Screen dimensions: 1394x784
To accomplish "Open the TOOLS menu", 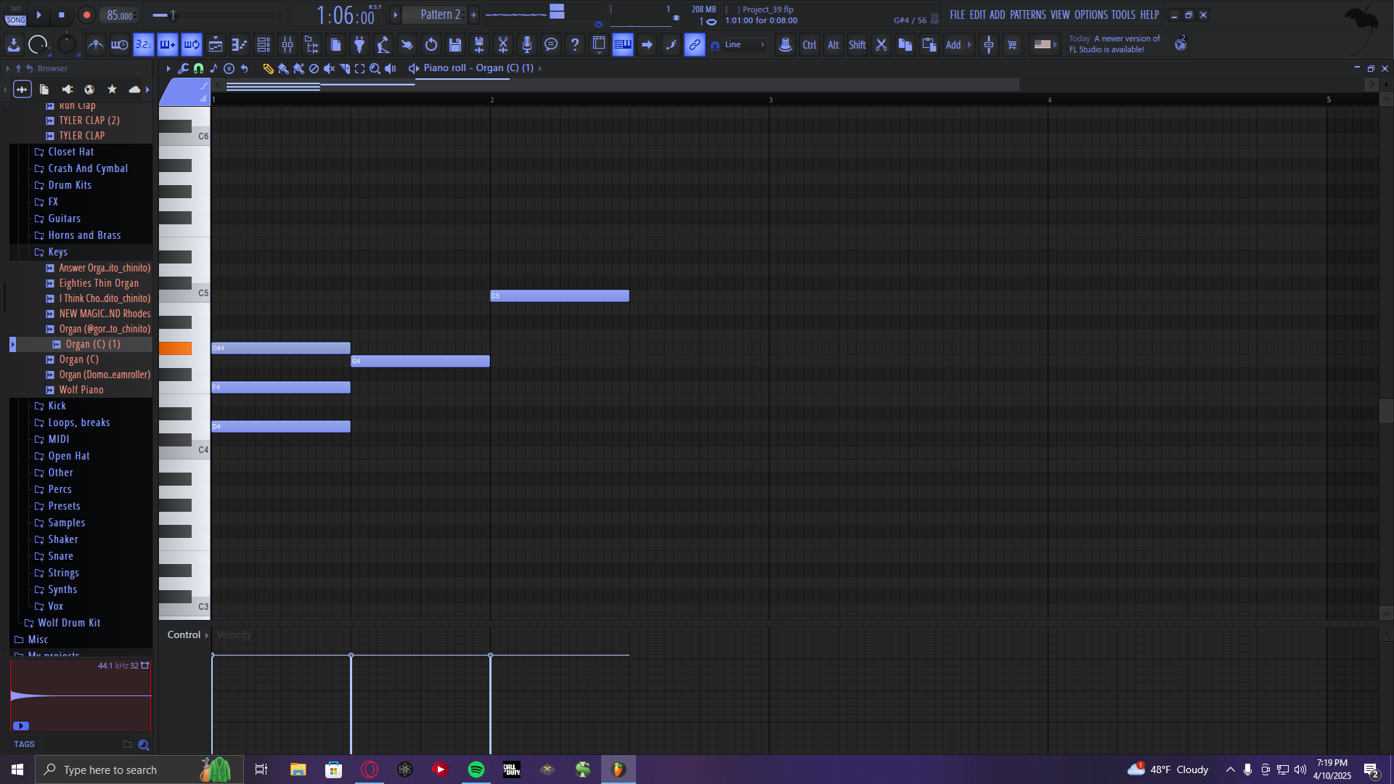I will point(1122,15).
